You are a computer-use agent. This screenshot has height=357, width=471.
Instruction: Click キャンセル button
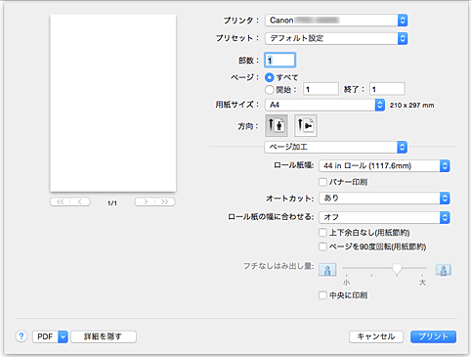click(x=376, y=336)
